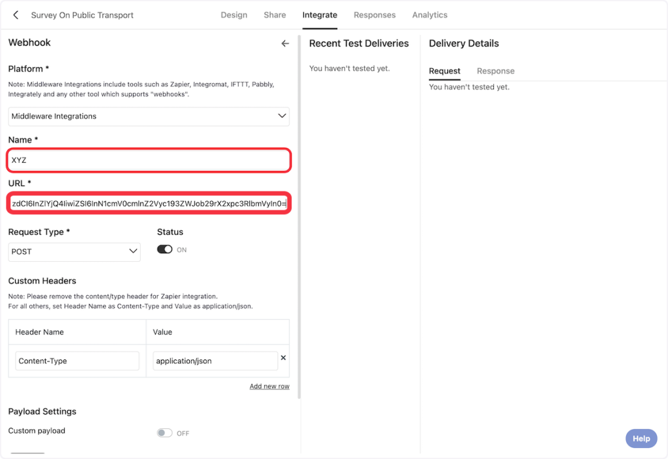Remove the Content-Type header row
The width and height of the screenshot is (668, 459).
pos(283,358)
